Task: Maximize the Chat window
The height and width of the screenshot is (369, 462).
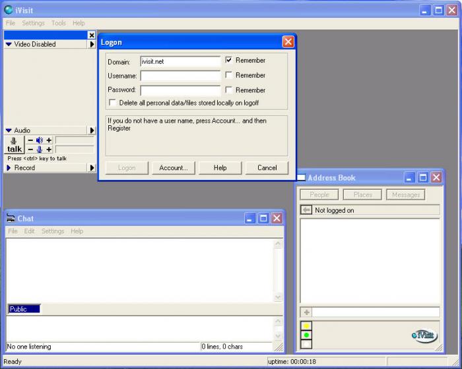Action: [x=263, y=218]
